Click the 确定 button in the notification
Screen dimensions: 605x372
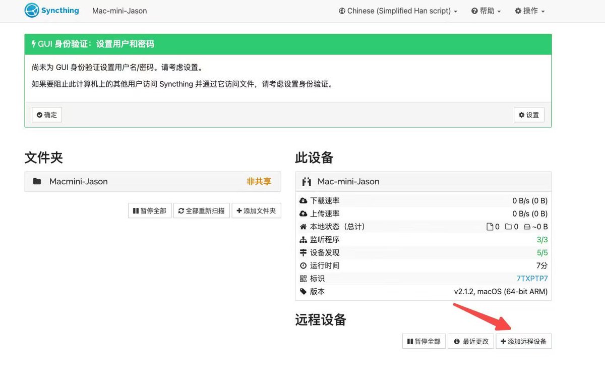tap(47, 115)
